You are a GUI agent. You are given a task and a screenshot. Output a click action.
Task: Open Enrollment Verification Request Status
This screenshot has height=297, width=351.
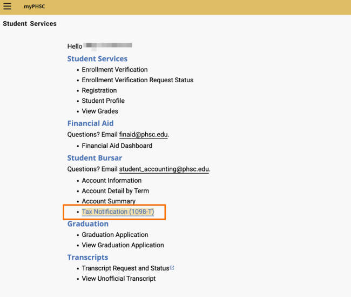[x=138, y=80]
